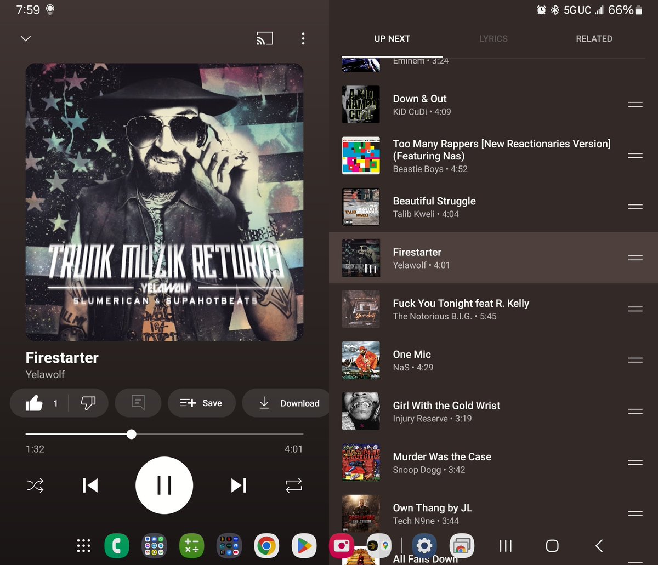658x565 pixels.
Task: Play One Mic by NaS
Action: coord(493,360)
